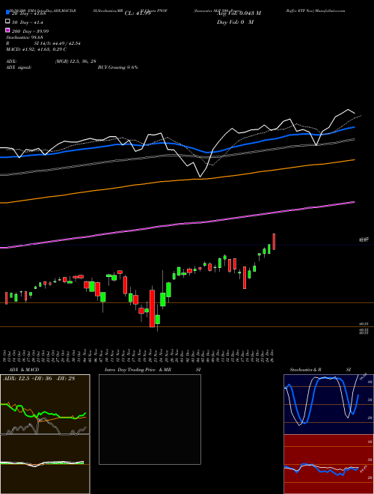The height and width of the screenshot is (494, 374).
Task: Click the date axis labels row
Action: (139, 356)
